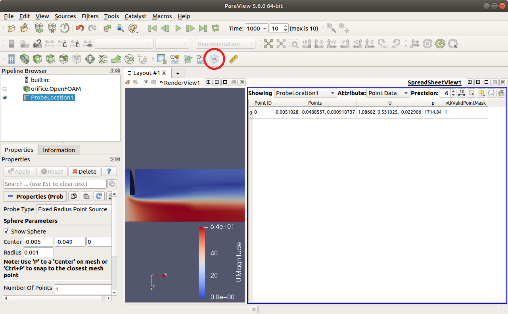The height and width of the screenshot is (314, 508).
Task: Switch to the Information tab
Action: point(59,150)
